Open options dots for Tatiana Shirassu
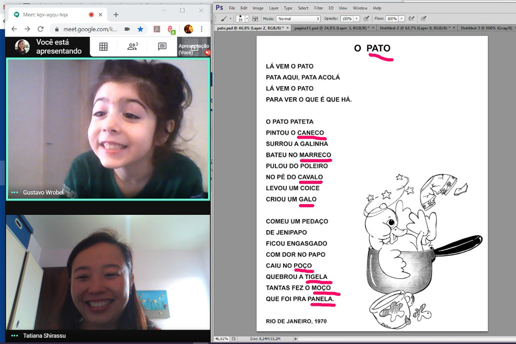Image resolution: width=516 pixels, height=344 pixels. tap(14, 336)
